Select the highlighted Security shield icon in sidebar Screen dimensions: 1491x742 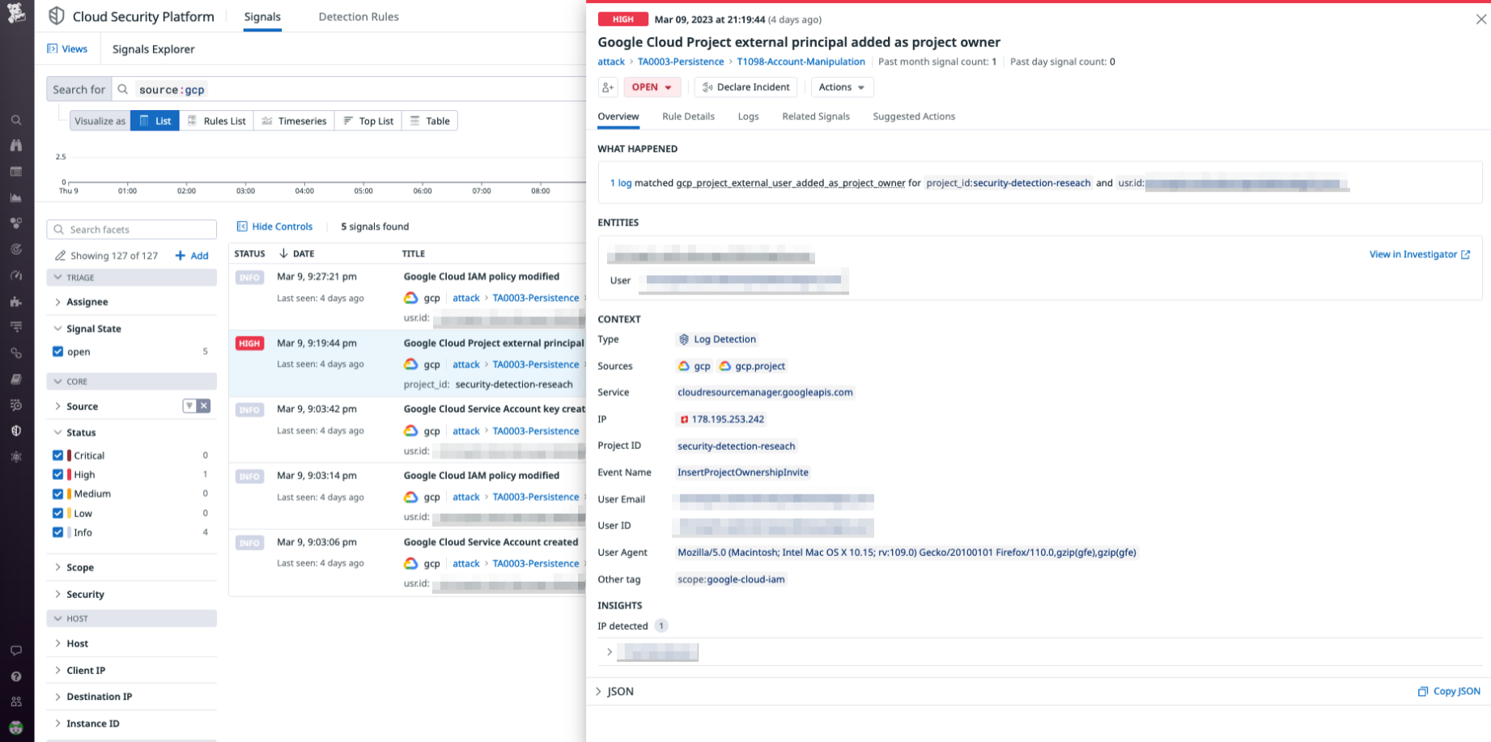pos(16,430)
